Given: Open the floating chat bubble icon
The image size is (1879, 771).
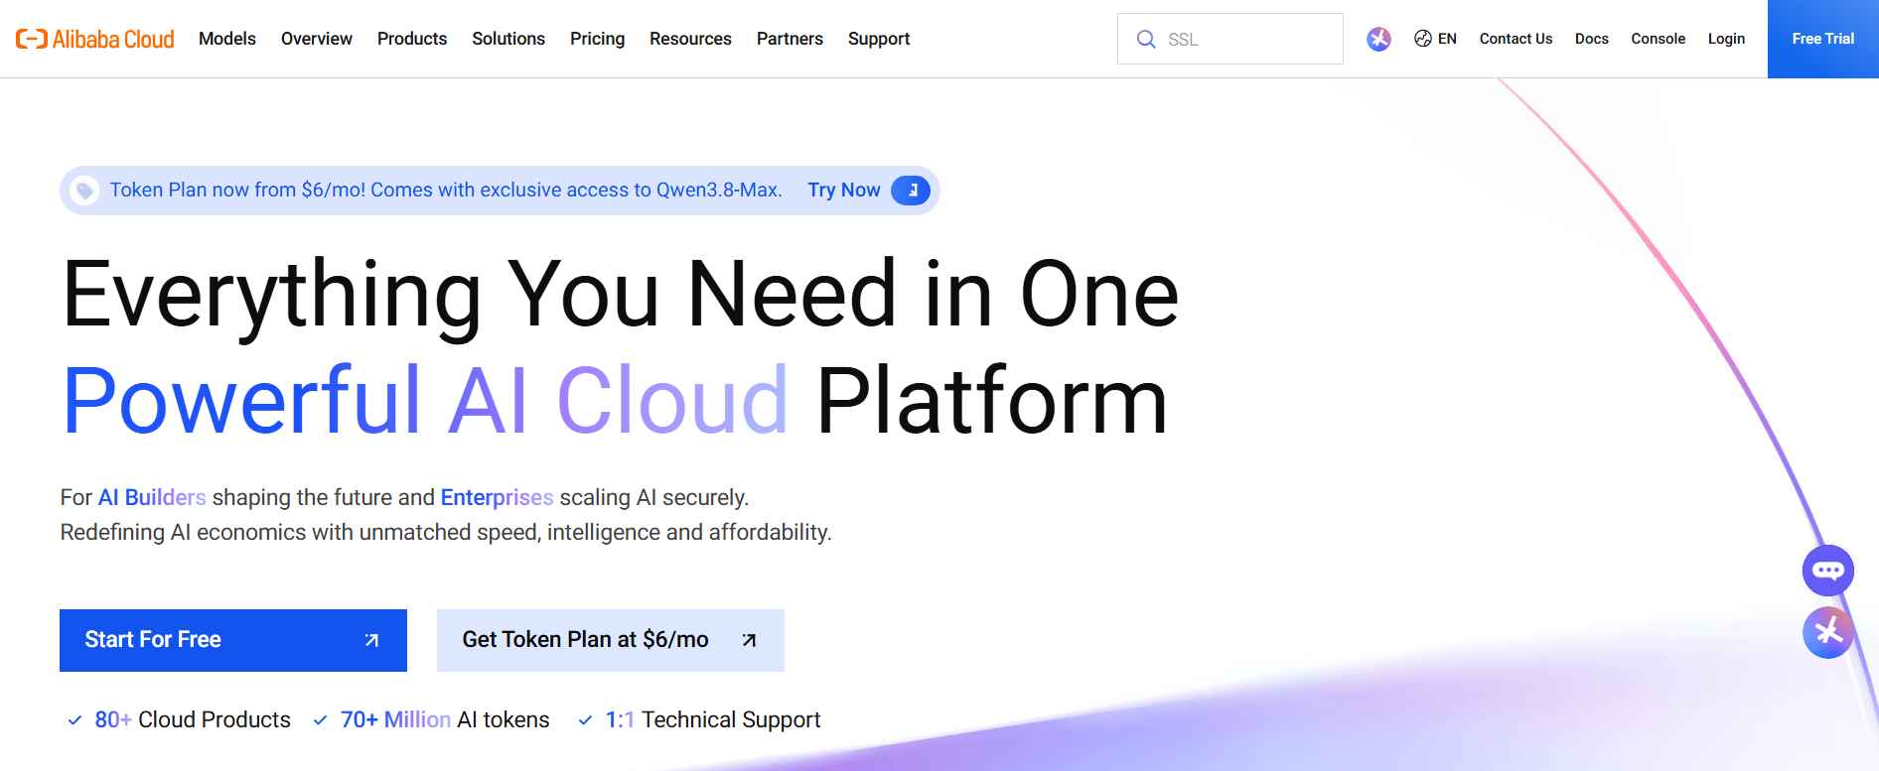Looking at the screenshot, I should point(1828,571).
